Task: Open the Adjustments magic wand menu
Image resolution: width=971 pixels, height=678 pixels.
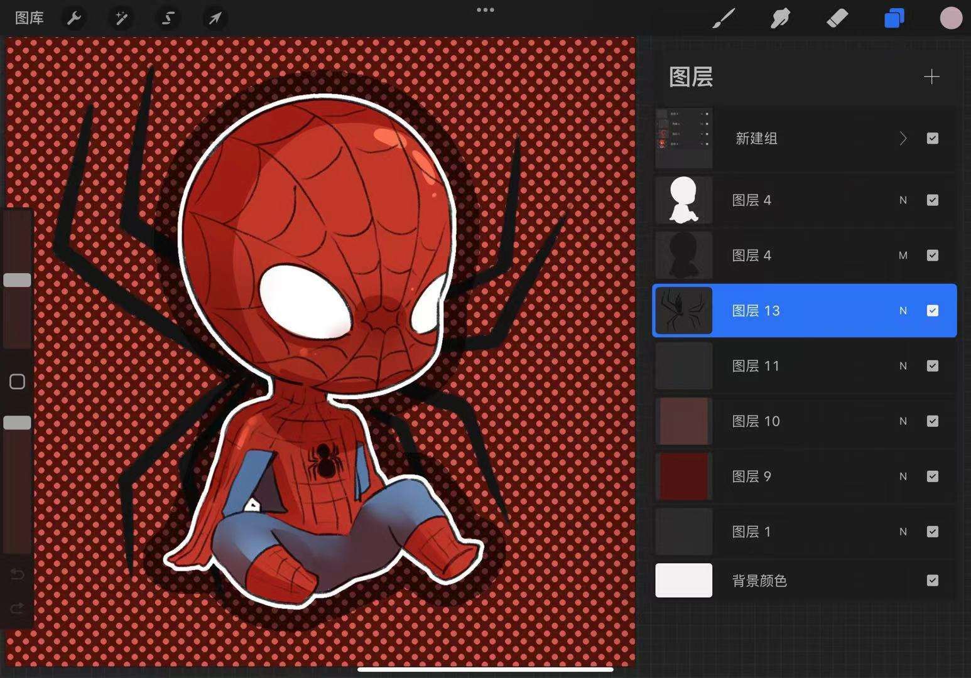Action: click(121, 18)
